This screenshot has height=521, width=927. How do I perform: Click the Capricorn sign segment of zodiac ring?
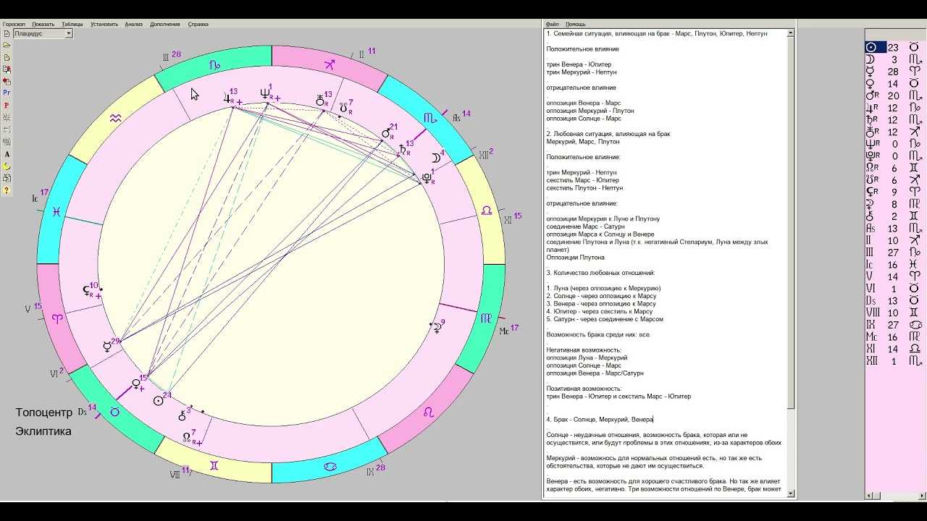click(x=214, y=66)
